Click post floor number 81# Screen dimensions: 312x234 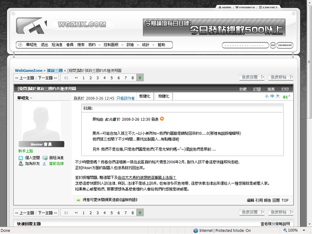tap(286, 97)
